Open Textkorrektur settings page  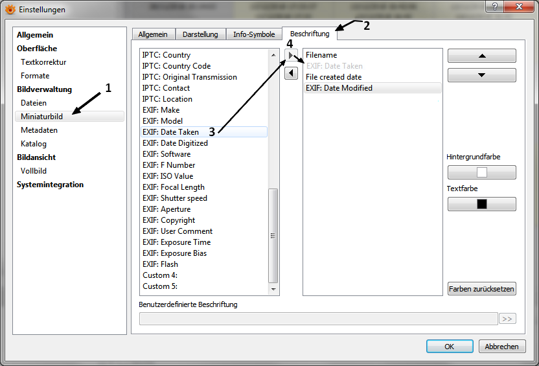[x=43, y=62]
